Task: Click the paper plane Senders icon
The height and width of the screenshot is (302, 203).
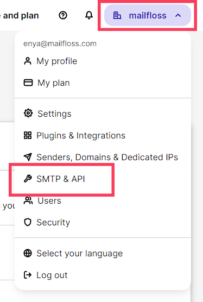Action: pos(28,157)
